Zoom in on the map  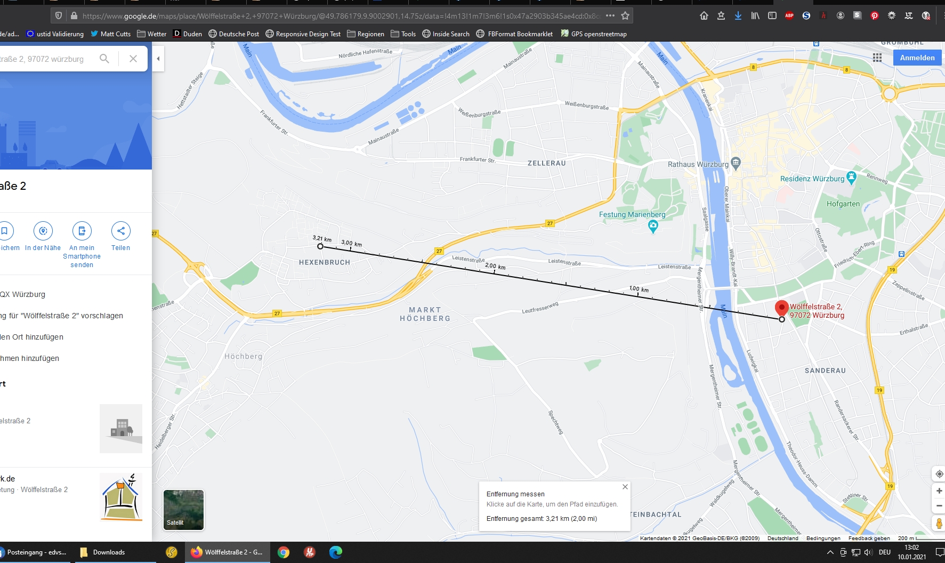coord(939,491)
